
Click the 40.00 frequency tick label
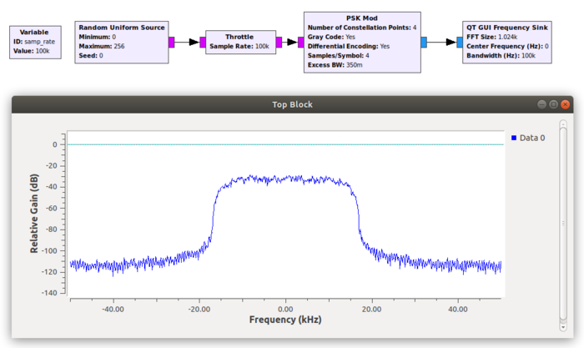pyautogui.click(x=458, y=310)
